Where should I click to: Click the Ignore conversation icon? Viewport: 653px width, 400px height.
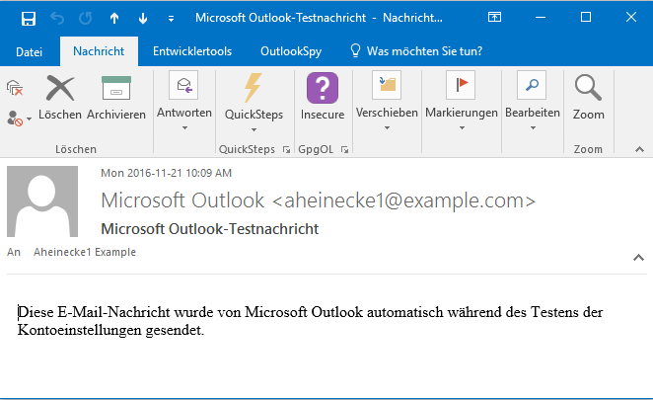point(15,89)
